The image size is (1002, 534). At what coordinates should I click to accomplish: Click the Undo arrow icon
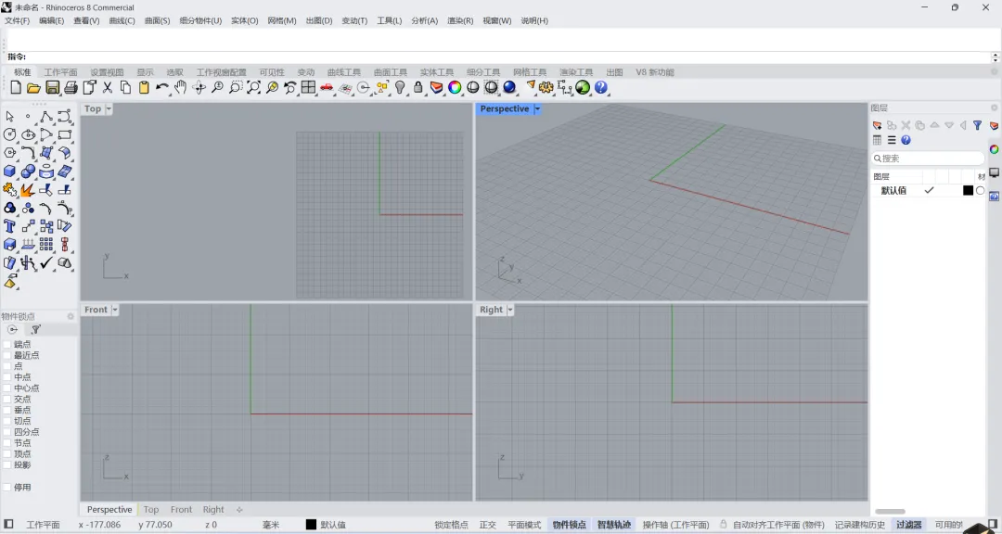(x=162, y=87)
